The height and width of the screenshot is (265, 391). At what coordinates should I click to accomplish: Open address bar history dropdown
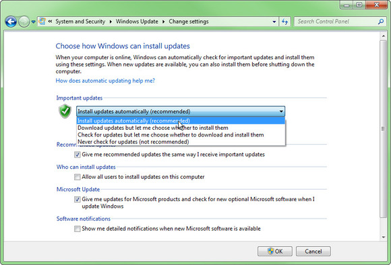point(274,22)
